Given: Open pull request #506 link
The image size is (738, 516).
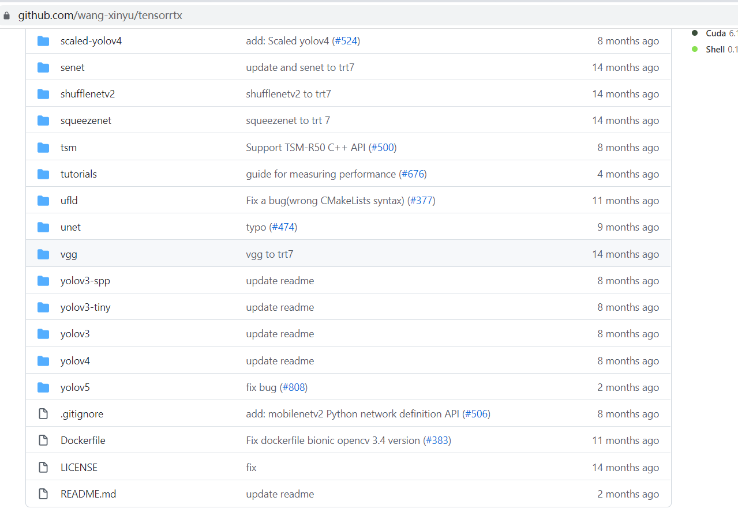Looking at the screenshot, I should pyautogui.click(x=477, y=414).
